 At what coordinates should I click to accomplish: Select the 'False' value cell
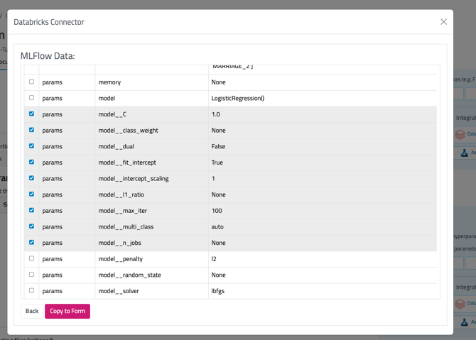click(x=323, y=146)
